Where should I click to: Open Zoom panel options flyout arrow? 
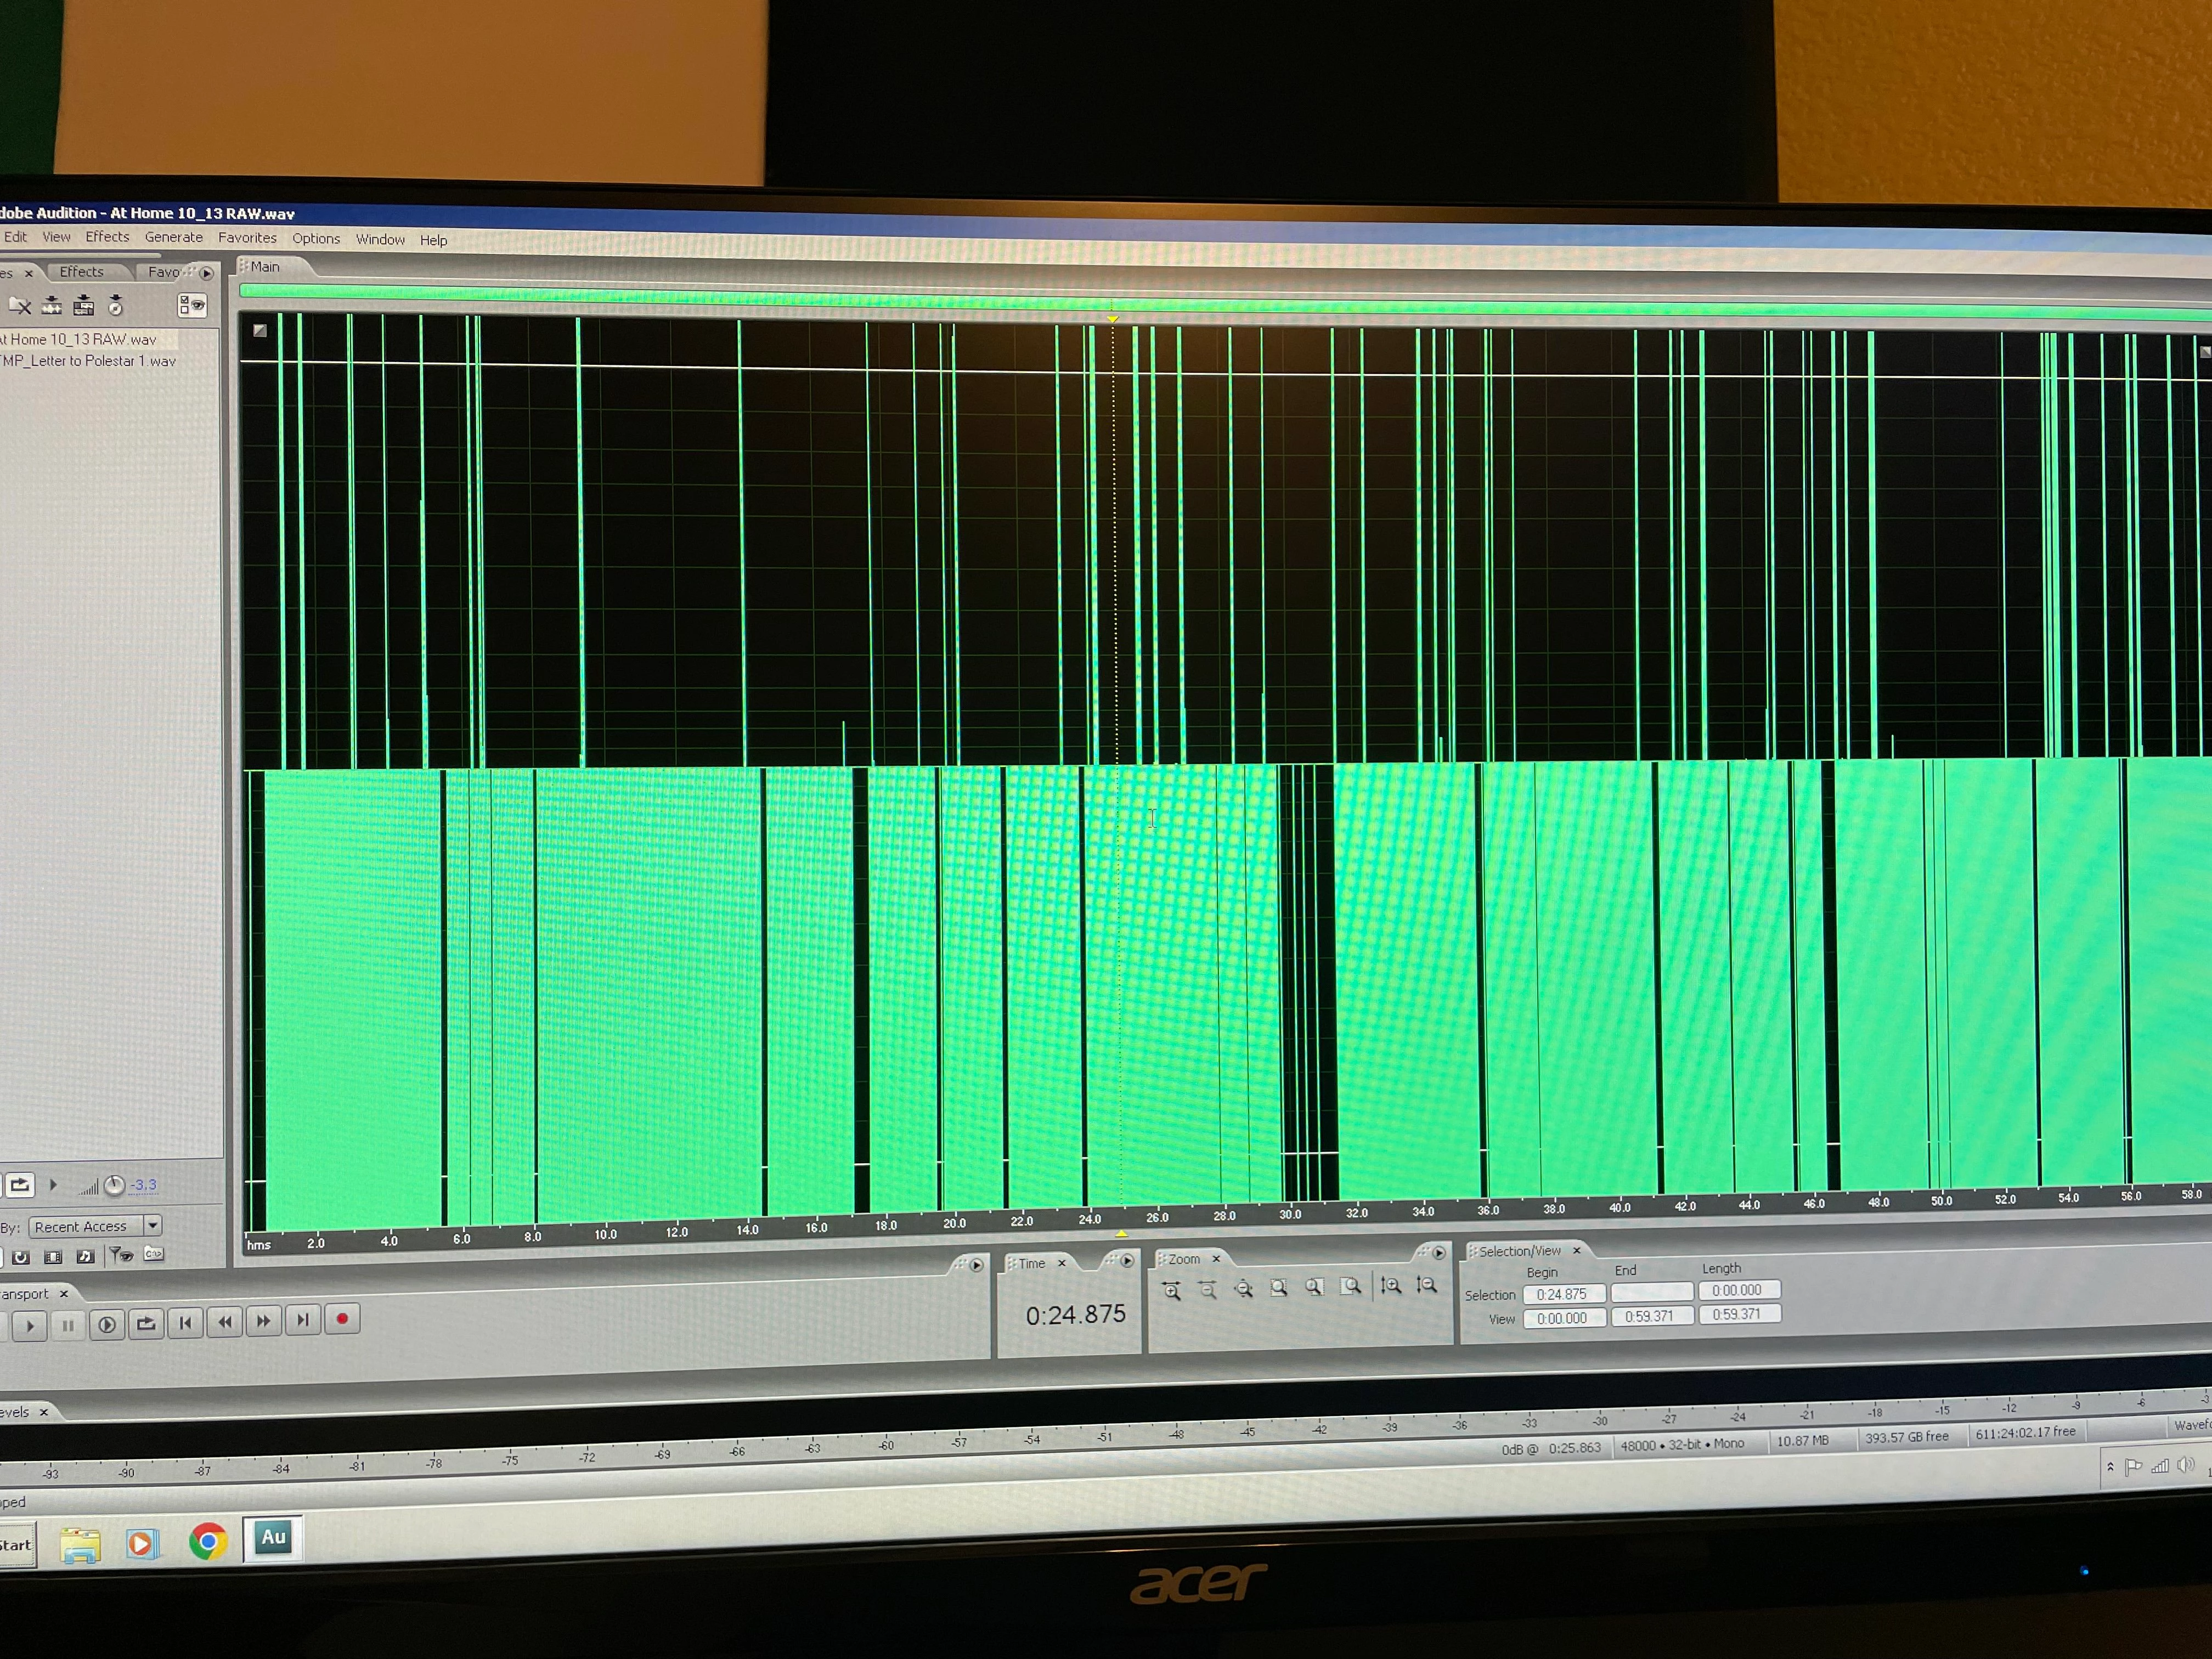click(1438, 1253)
